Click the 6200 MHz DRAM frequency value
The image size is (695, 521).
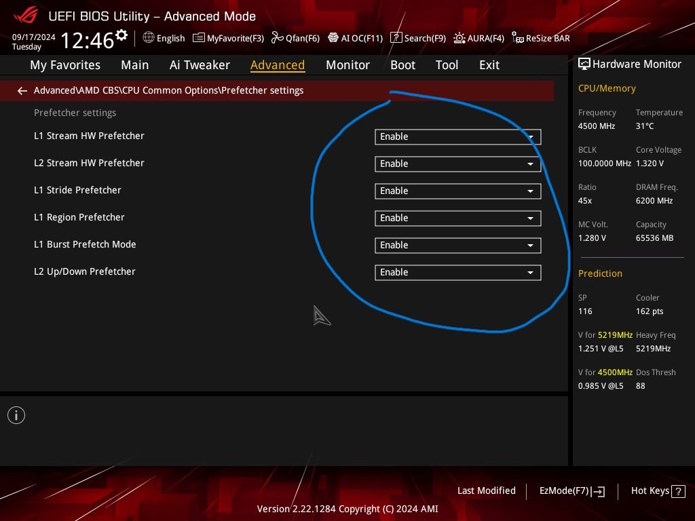(654, 201)
